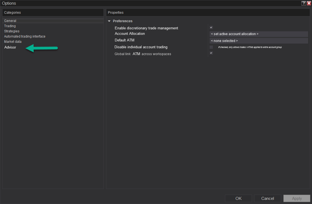
Task: Open the Default ATM dropdown
Action: click(259, 41)
